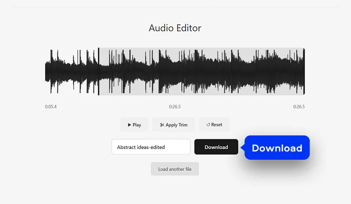
Task: Click the middle 0:26.5 time label
Action: click(x=175, y=106)
